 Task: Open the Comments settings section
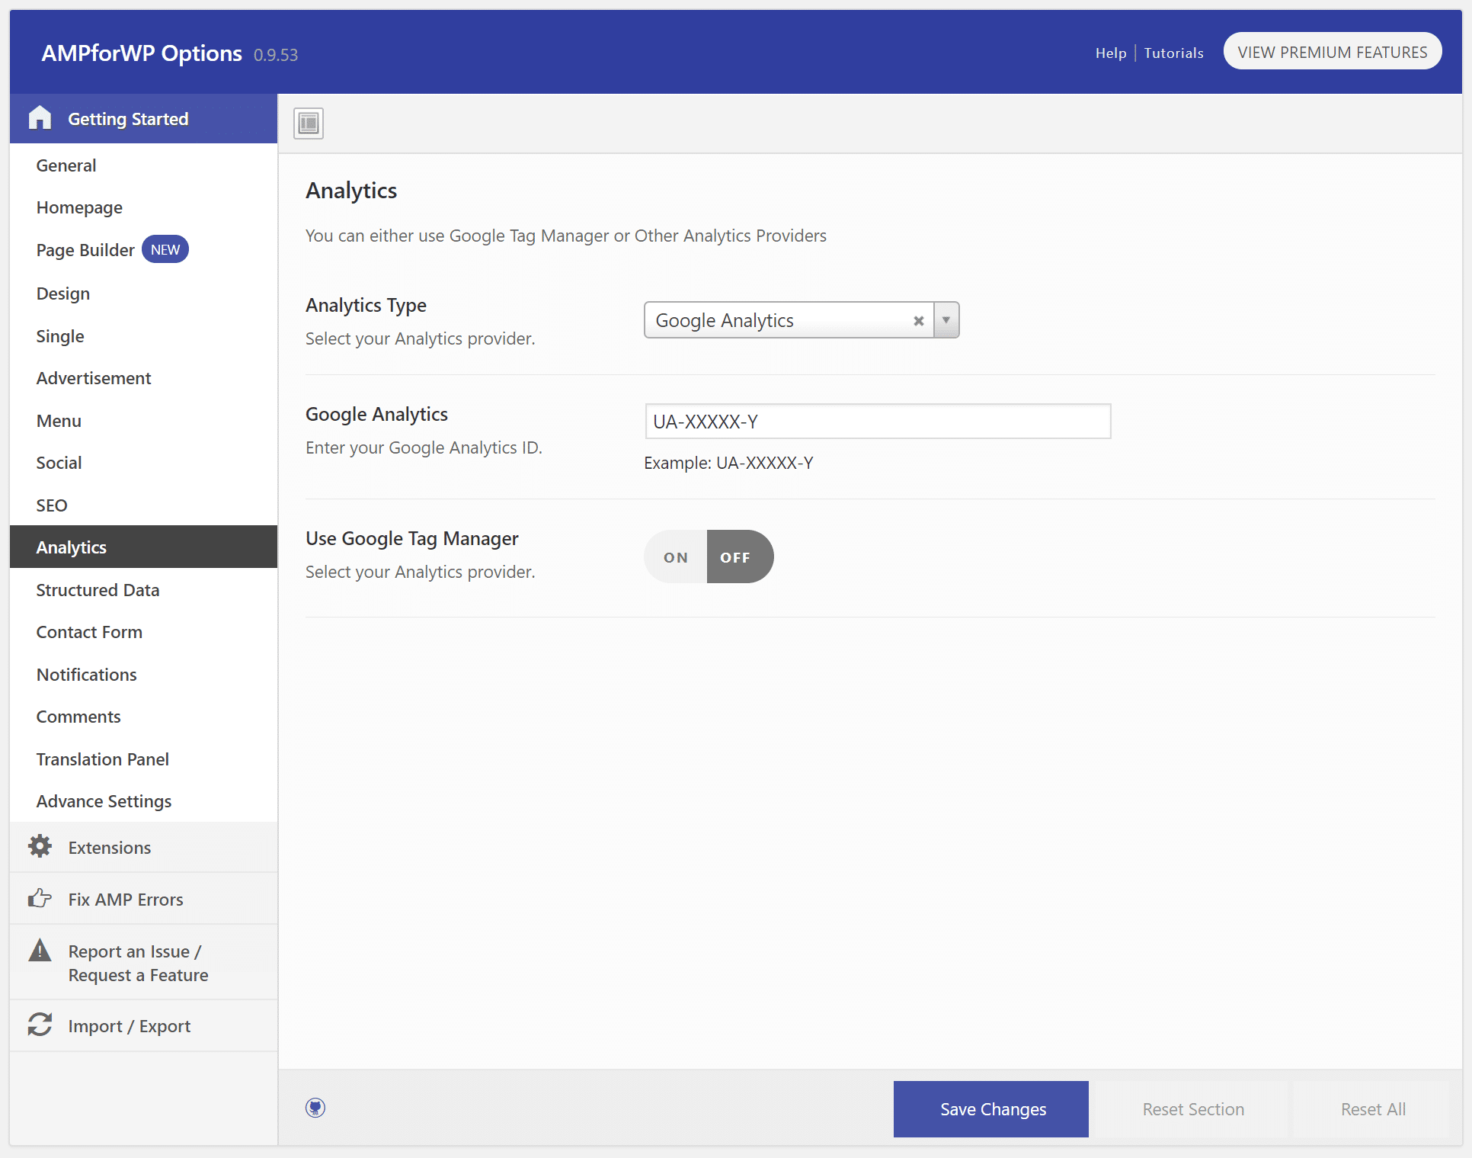point(143,717)
